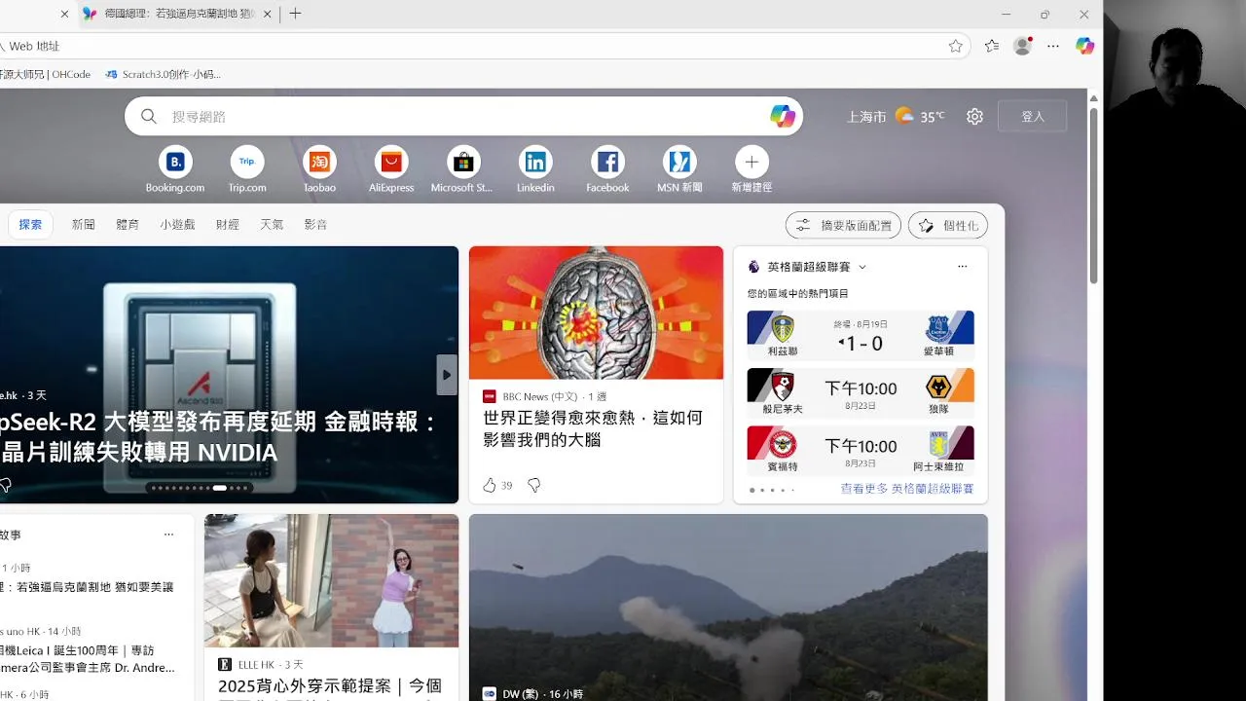The height and width of the screenshot is (701, 1246).
Task: Open the LinkedIn shortcut icon
Action: (x=535, y=162)
